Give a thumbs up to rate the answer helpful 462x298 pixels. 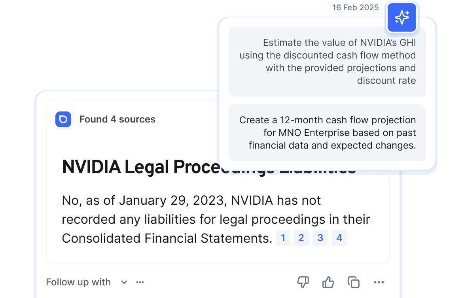(x=328, y=282)
